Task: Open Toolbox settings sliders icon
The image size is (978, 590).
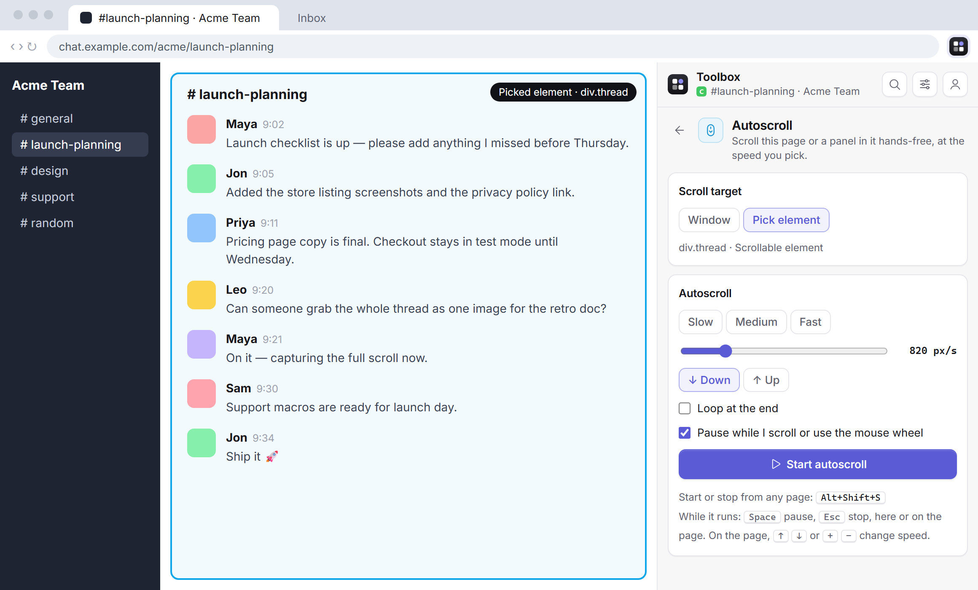Action: tap(925, 85)
